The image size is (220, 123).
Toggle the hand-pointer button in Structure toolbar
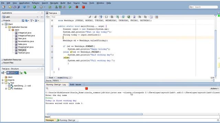21,73
